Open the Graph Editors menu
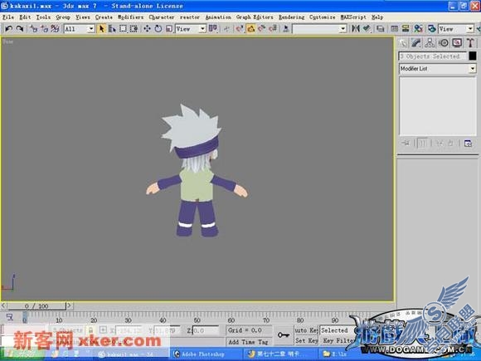This screenshot has height=361, width=481. click(255, 17)
